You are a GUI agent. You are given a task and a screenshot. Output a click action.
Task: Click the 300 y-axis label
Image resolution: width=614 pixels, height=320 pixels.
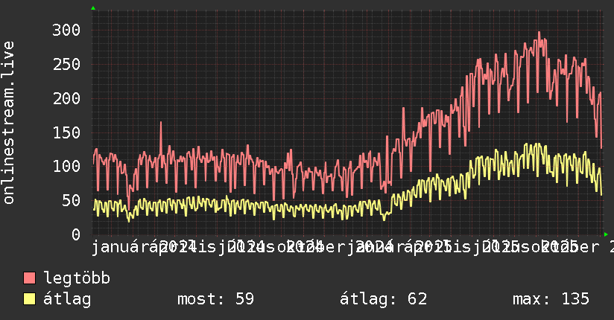(x=66, y=30)
